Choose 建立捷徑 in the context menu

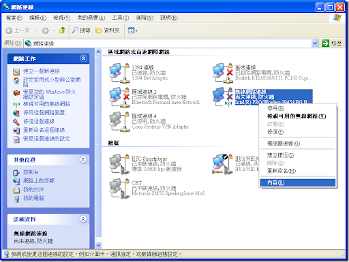pyautogui.click(x=298, y=155)
